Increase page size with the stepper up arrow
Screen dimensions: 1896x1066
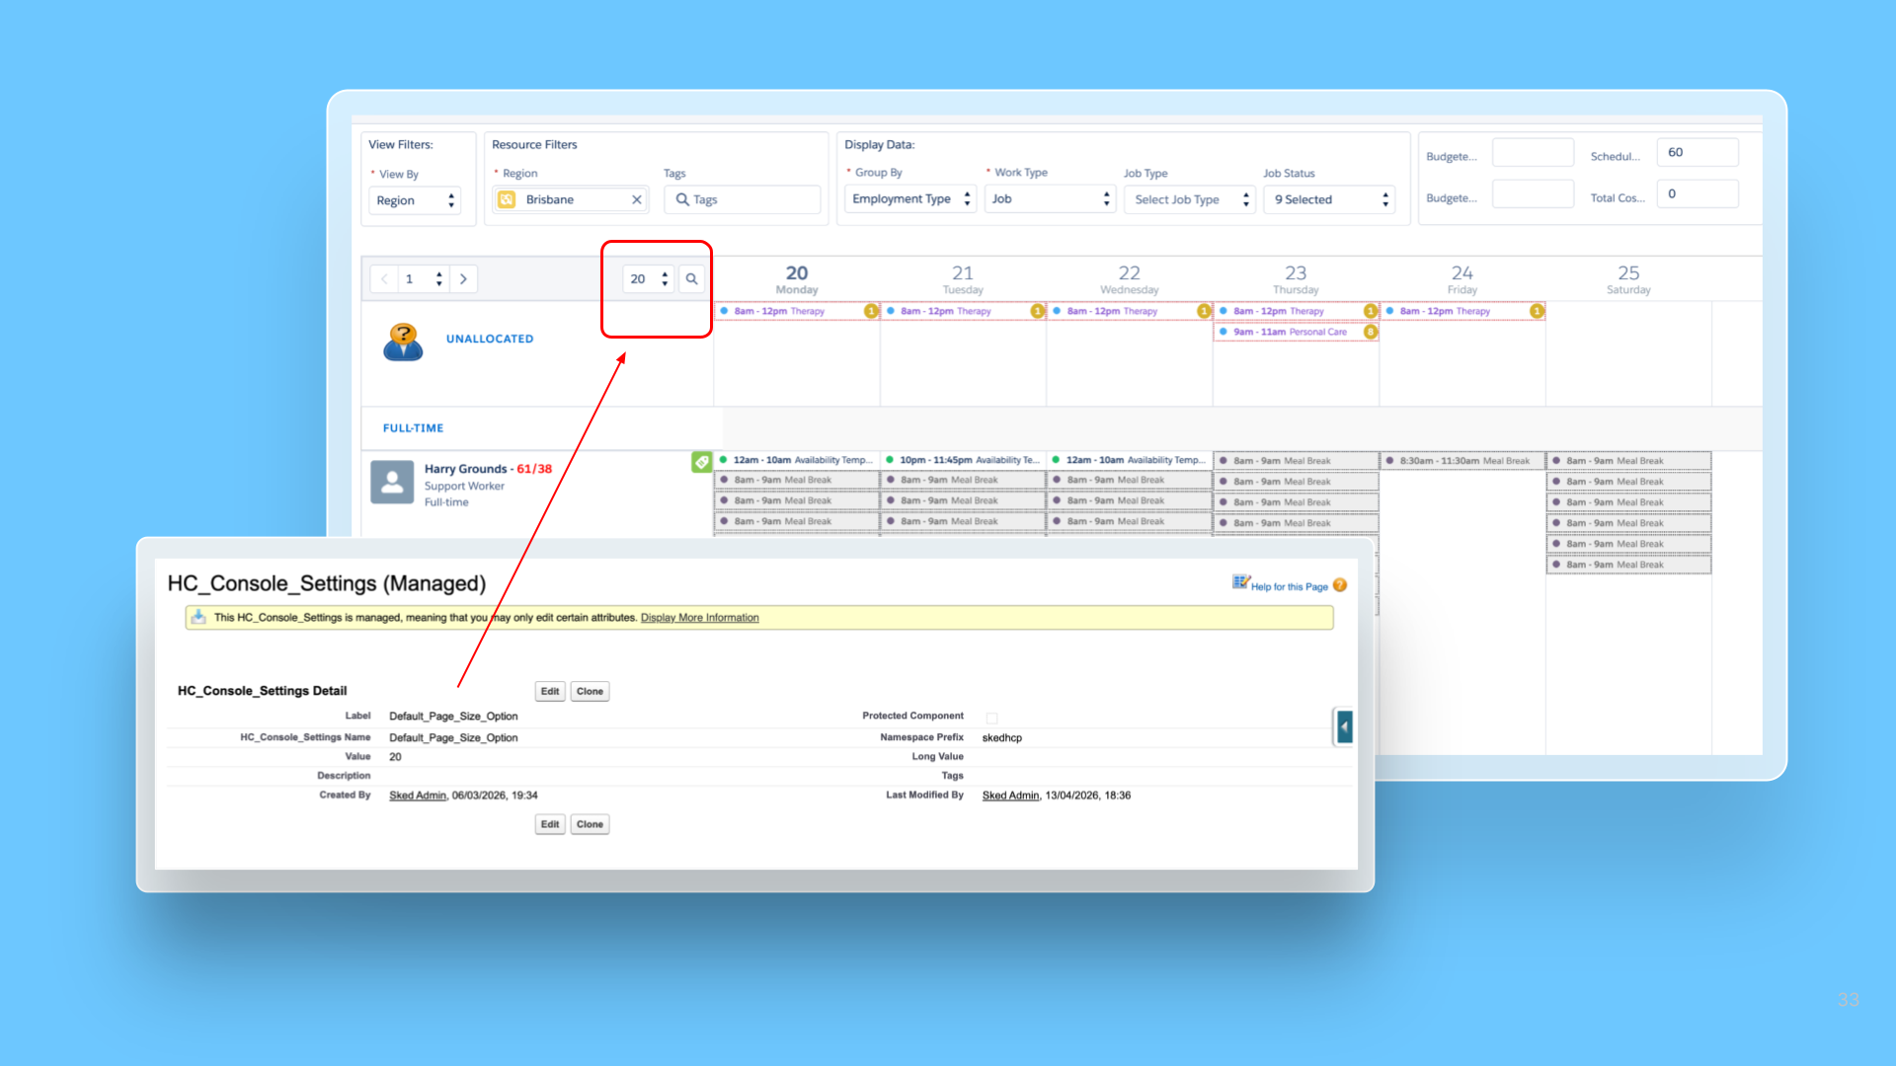[664, 274]
